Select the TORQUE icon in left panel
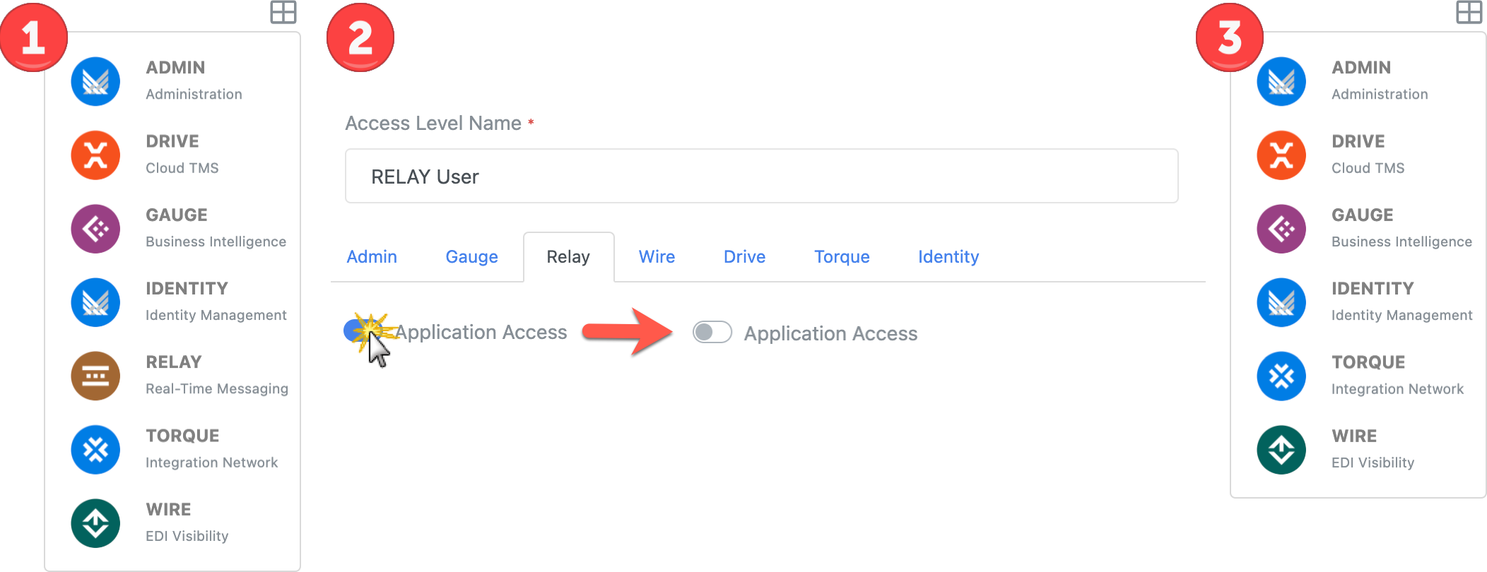 [95, 450]
